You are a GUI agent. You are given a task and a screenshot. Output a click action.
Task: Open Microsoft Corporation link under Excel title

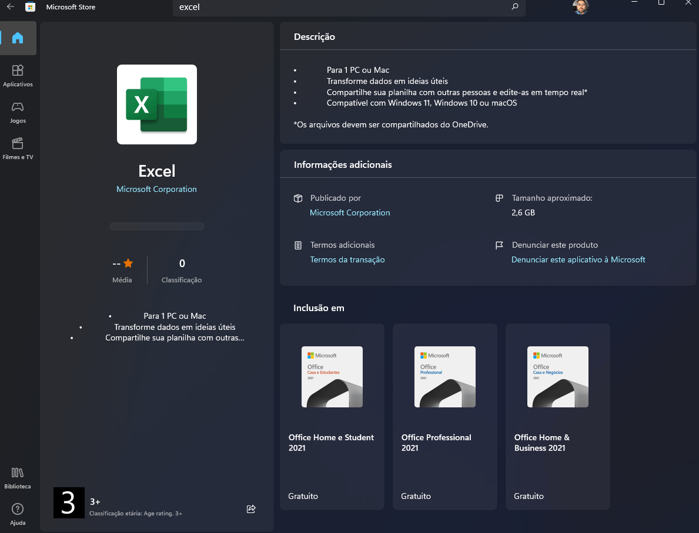click(x=156, y=189)
